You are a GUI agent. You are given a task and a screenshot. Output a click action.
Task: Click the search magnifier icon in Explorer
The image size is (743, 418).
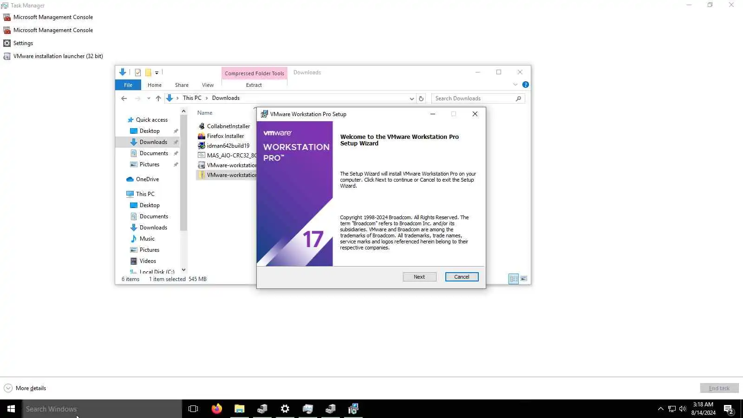tap(518, 98)
